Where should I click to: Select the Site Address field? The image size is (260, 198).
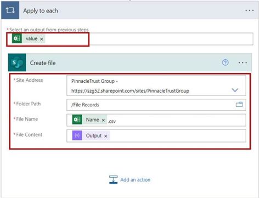[x=156, y=86]
